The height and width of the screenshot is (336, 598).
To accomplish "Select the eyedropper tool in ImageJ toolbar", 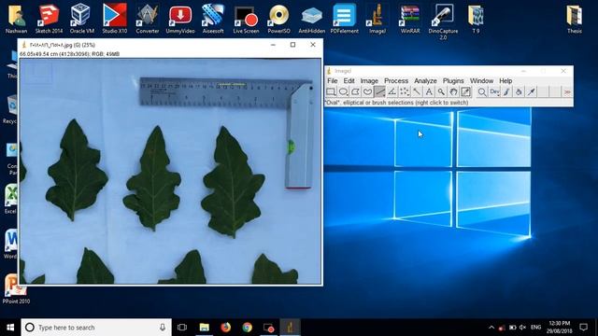I will coord(531,91).
